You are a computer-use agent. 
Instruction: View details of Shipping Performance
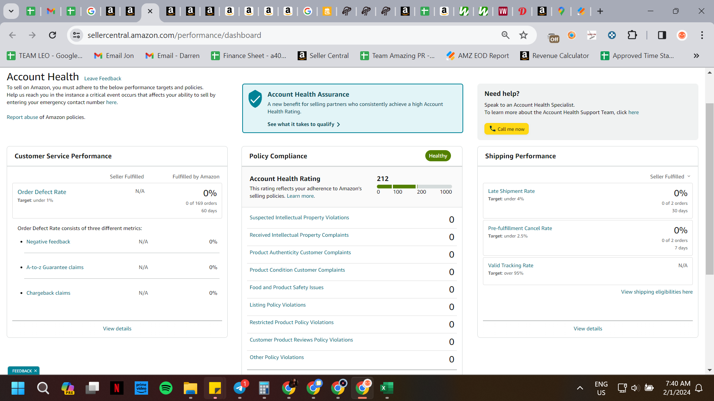[x=588, y=329]
